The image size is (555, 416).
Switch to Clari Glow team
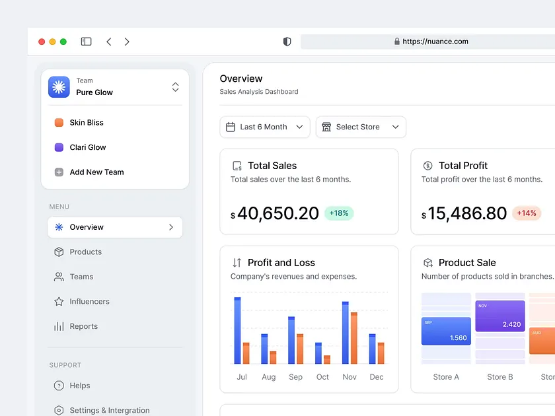(115, 147)
